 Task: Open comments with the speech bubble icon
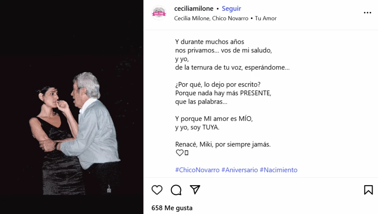click(176, 190)
